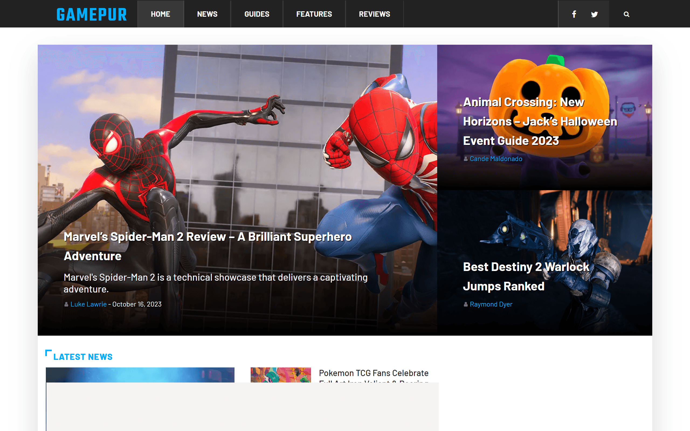
Task: Visit Luke Lawrie's author page
Action: (88, 304)
